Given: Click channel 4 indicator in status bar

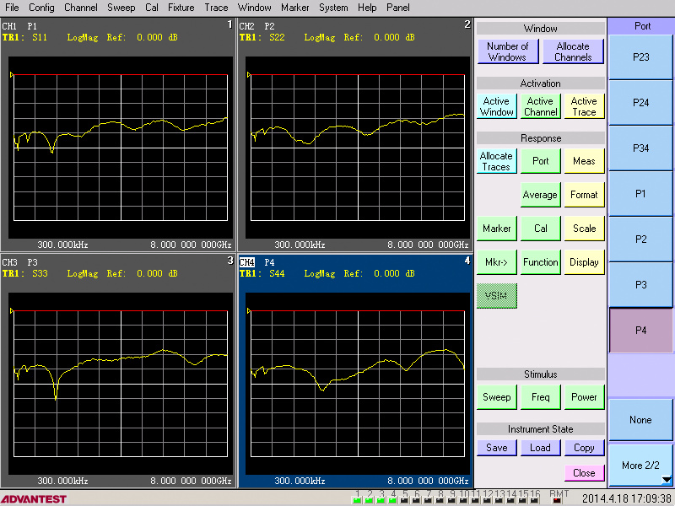Looking at the screenshot, I should point(393,495).
